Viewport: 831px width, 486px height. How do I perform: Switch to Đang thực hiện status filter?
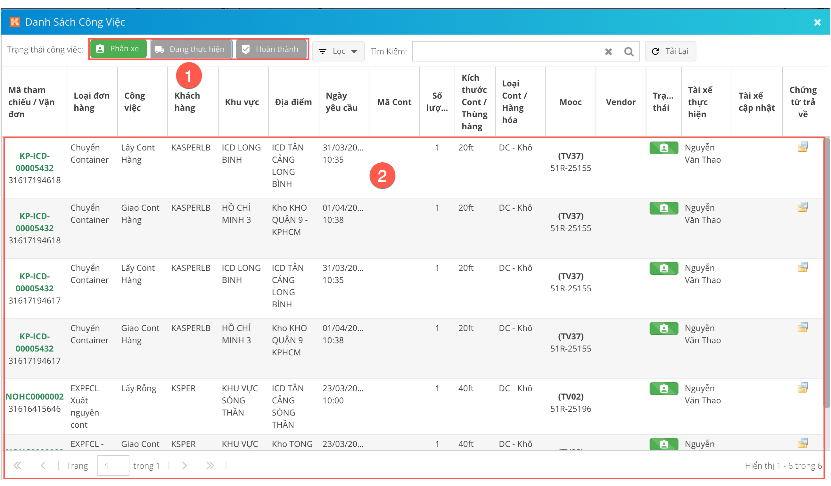point(191,49)
